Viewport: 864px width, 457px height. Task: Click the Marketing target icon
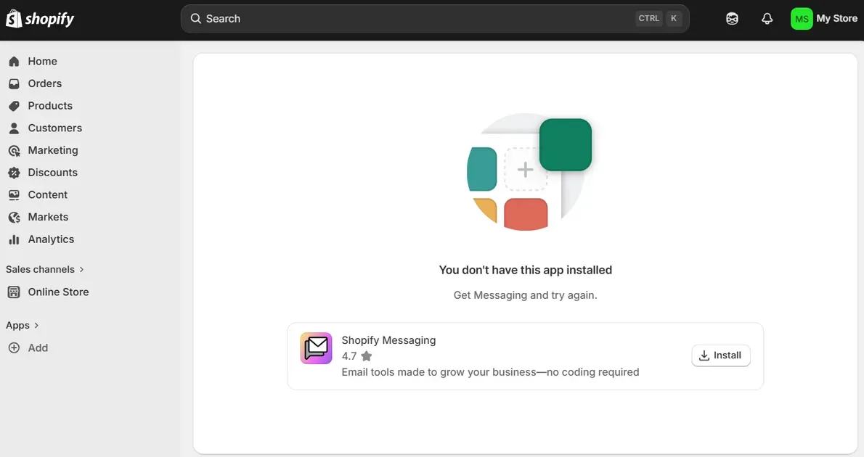[15, 150]
